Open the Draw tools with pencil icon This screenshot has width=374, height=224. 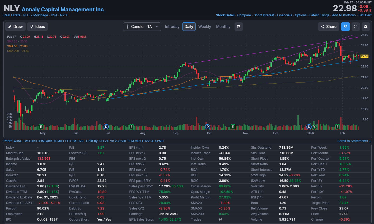click(15, 27)
